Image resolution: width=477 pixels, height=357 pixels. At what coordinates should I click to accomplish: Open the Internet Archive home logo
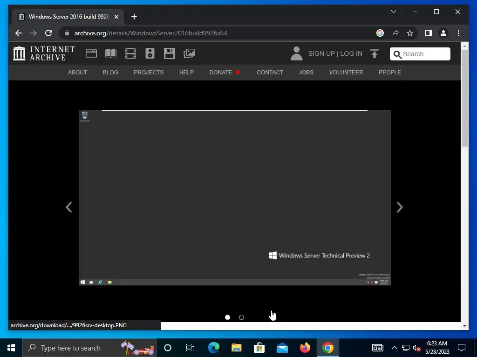pyautogui.click(x=44, y=53)
